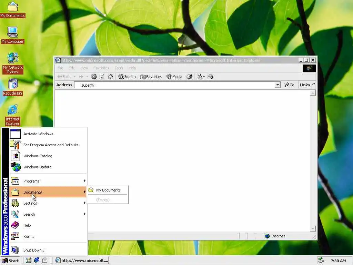
Task: Click the Forward arrow in IE toolbar
Action: tap(81, 77)
